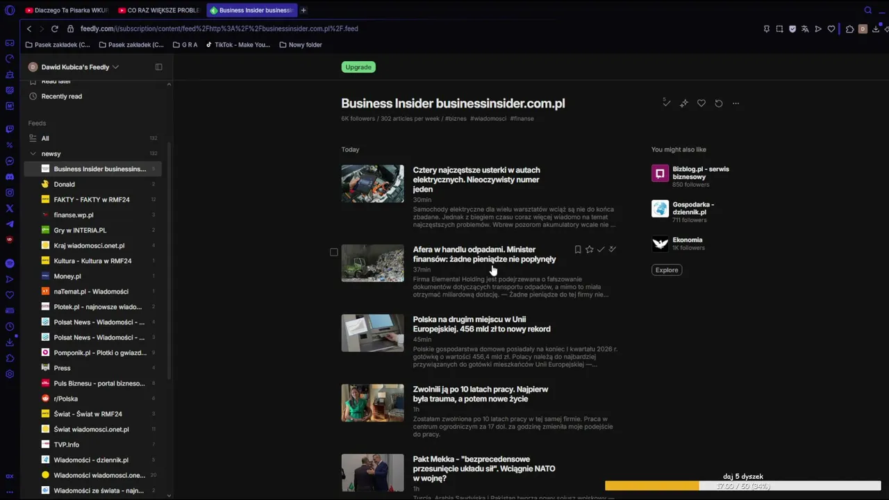Mark the Afera w handlu odpadami article as read

tap(601, 249)
